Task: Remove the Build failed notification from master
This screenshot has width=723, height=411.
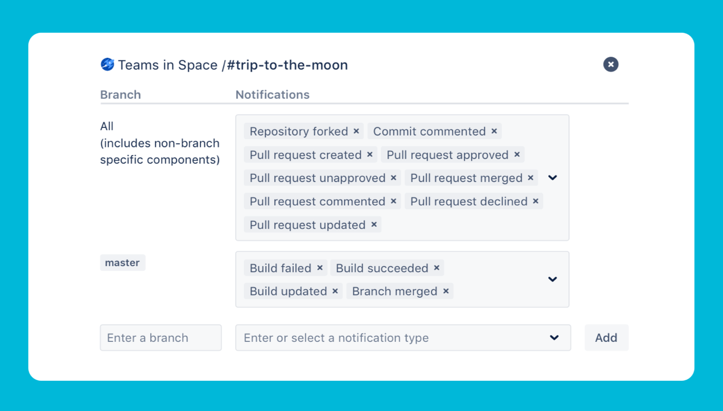Action: pyautogui.click(x=320, y=268)
